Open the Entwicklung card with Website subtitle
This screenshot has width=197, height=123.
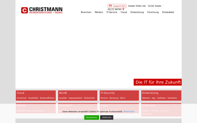[161, 95]
